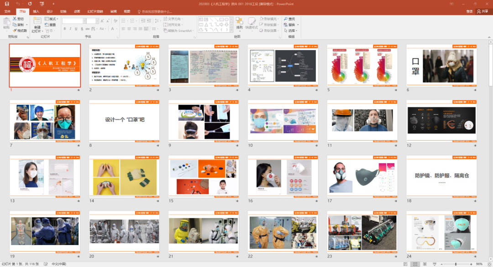The width and height of the screenshot is (493, 267).
Task: Open the font name combo box
Action: (x=74, y=21)
